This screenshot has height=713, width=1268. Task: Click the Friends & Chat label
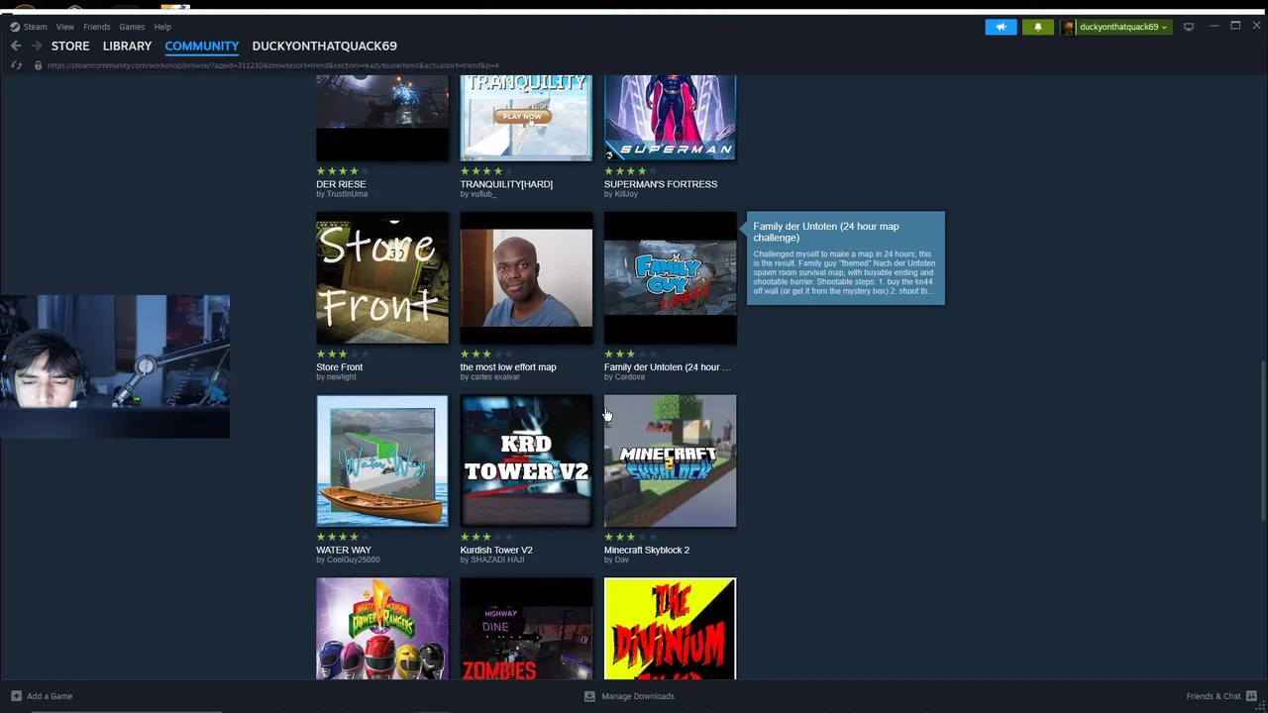tap(1214, 696)
